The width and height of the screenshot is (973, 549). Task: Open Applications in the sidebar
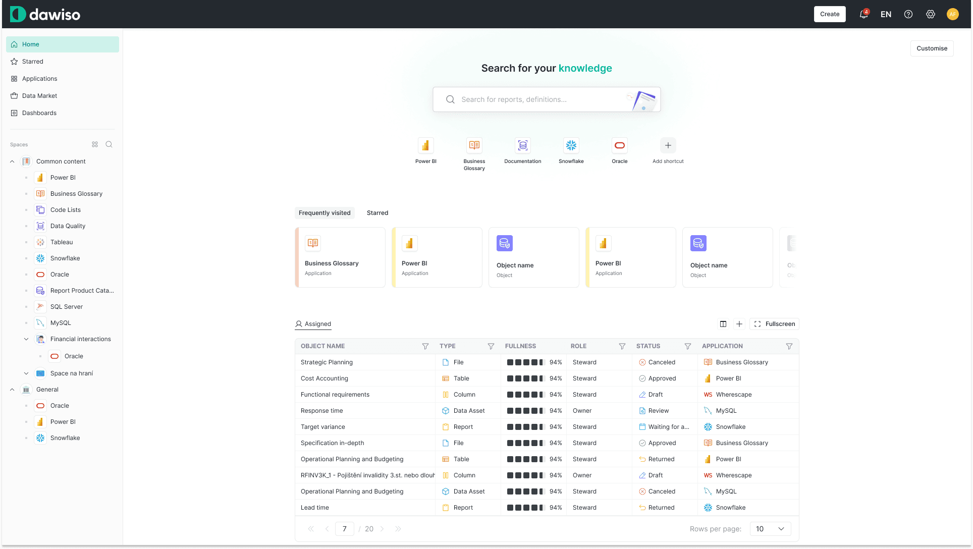(x=63, y=79)
